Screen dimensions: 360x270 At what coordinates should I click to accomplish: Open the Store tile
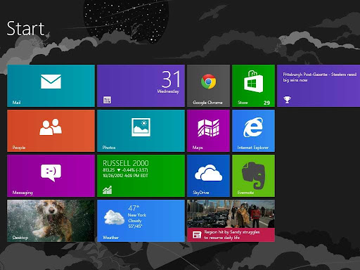253,86
